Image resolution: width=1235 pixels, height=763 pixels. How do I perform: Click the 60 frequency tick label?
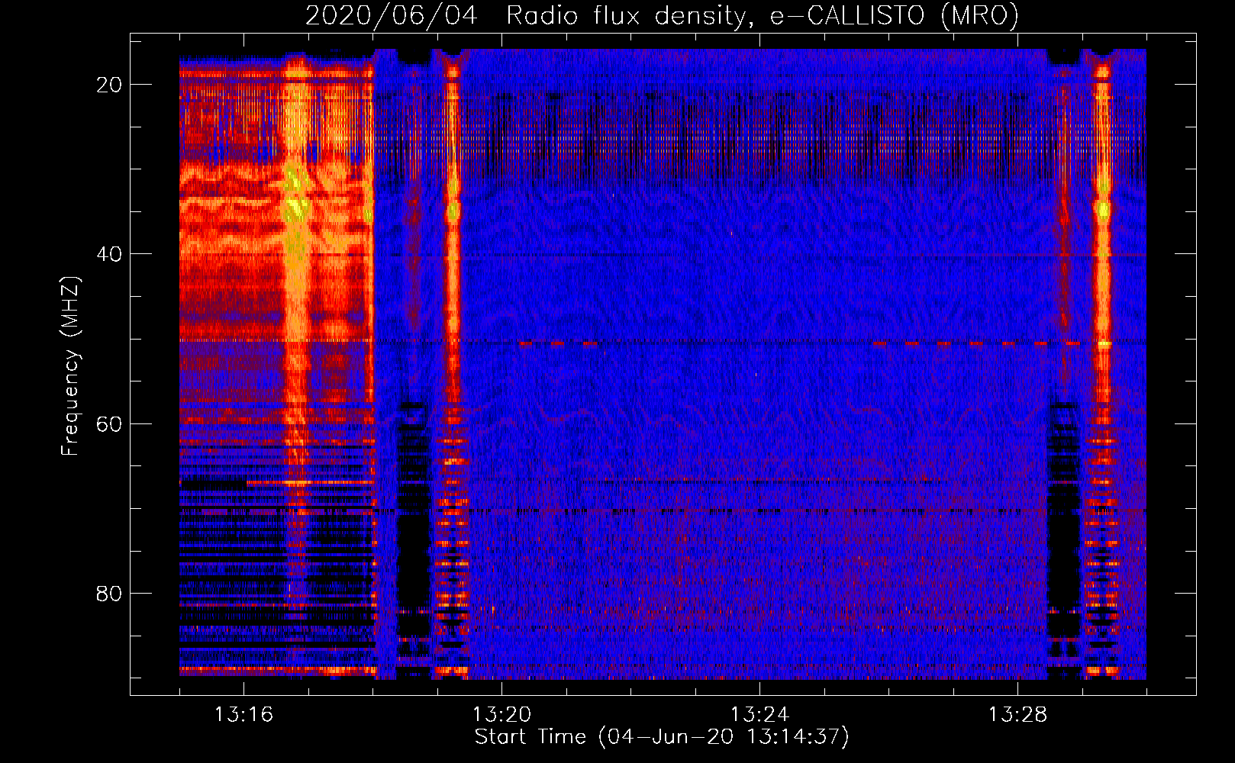click(x=109, y=423)
